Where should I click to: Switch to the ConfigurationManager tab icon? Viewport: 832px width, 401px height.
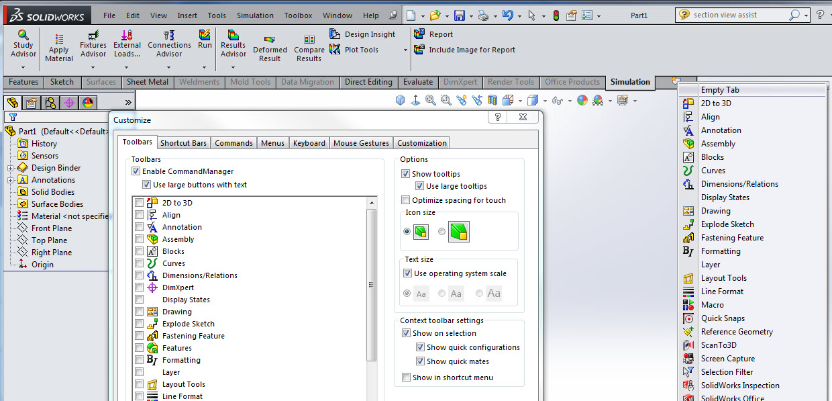click(x=50, y=103)
